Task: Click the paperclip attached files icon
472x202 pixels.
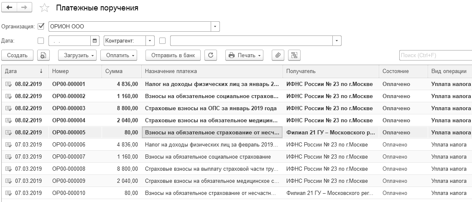Action: click(278, 55)
